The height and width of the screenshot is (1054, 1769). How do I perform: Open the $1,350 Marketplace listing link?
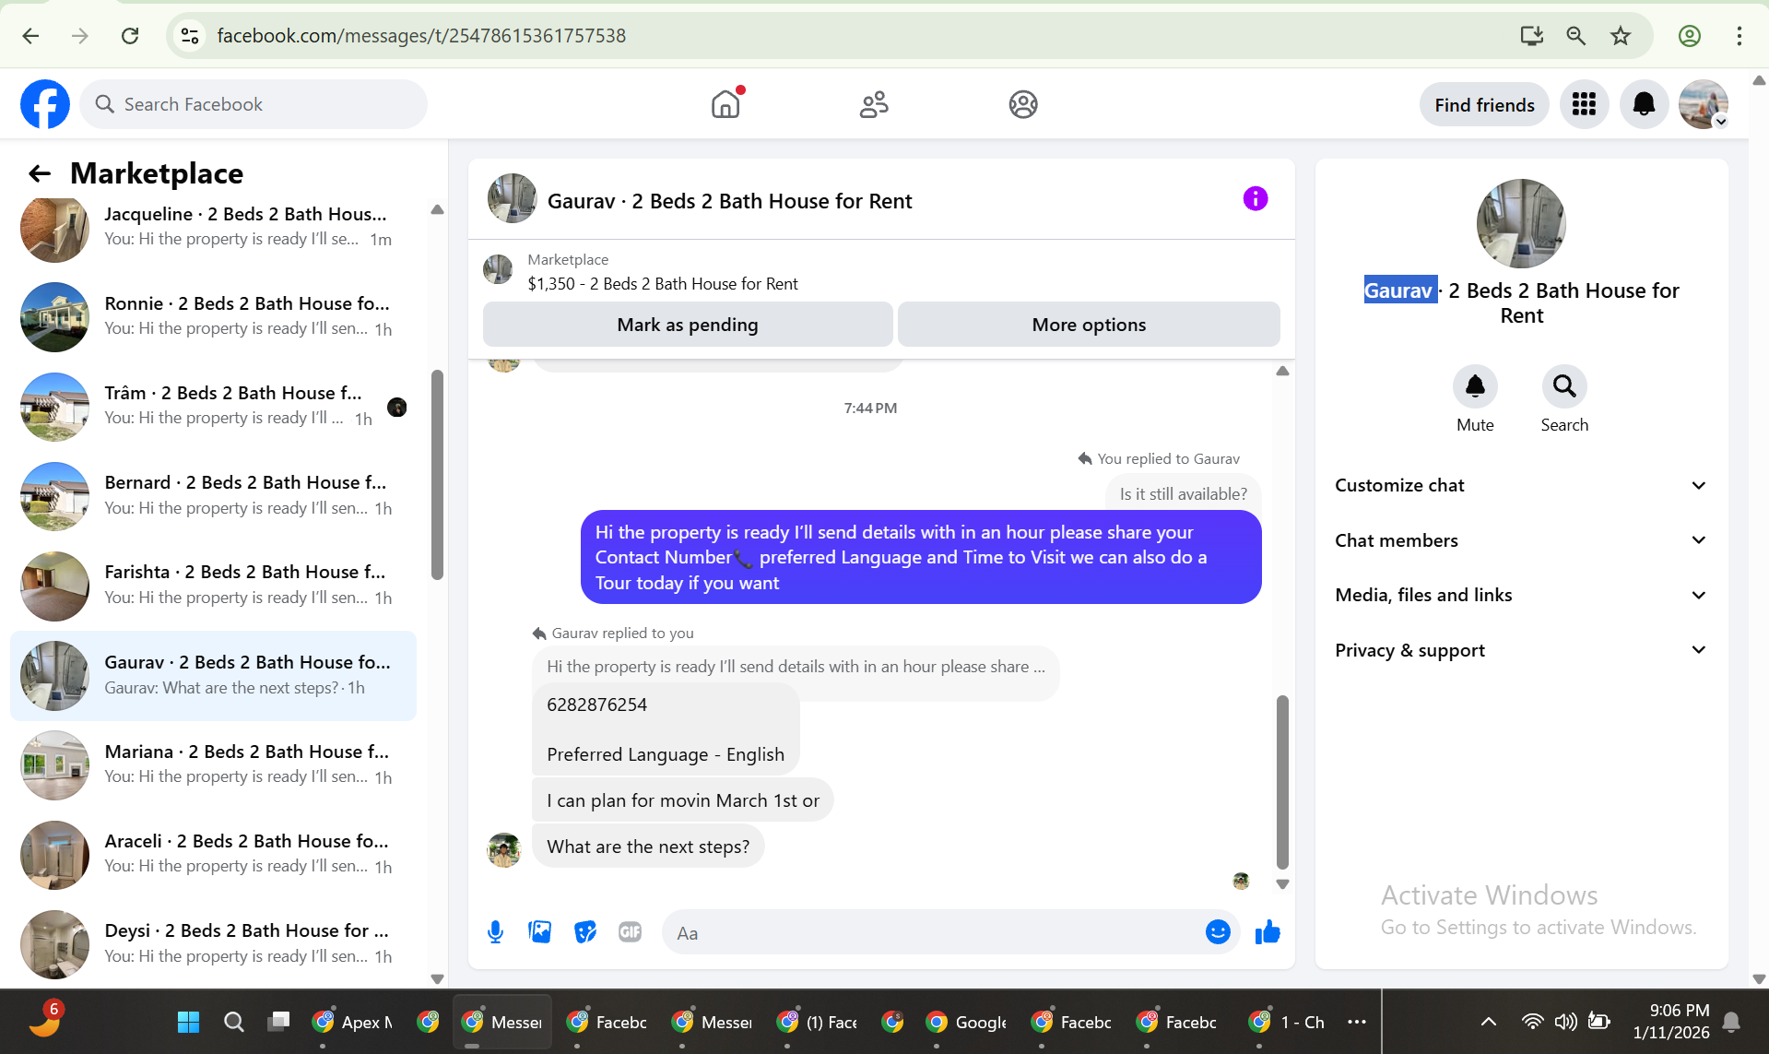663,284
